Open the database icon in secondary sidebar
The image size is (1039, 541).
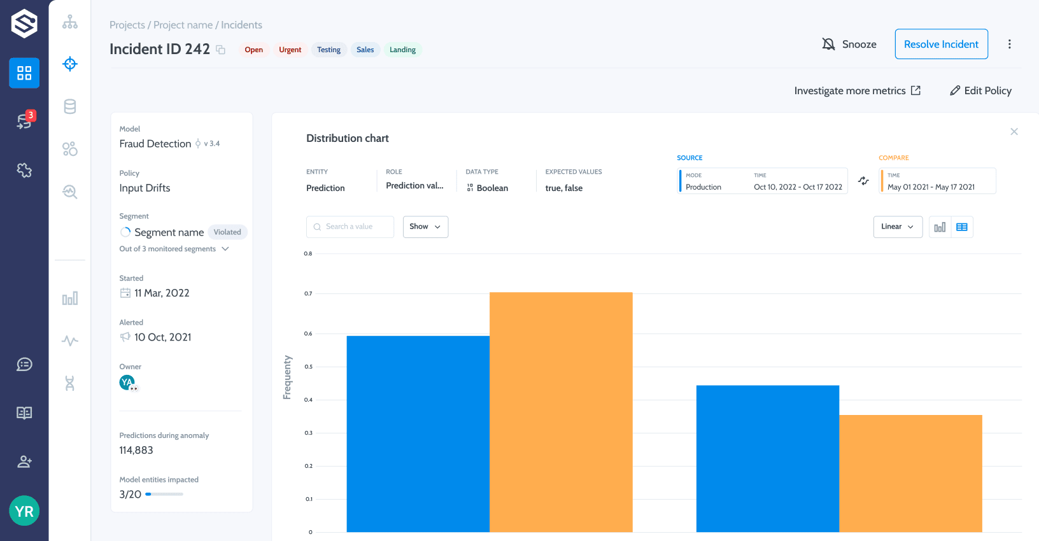coord(70,106)
